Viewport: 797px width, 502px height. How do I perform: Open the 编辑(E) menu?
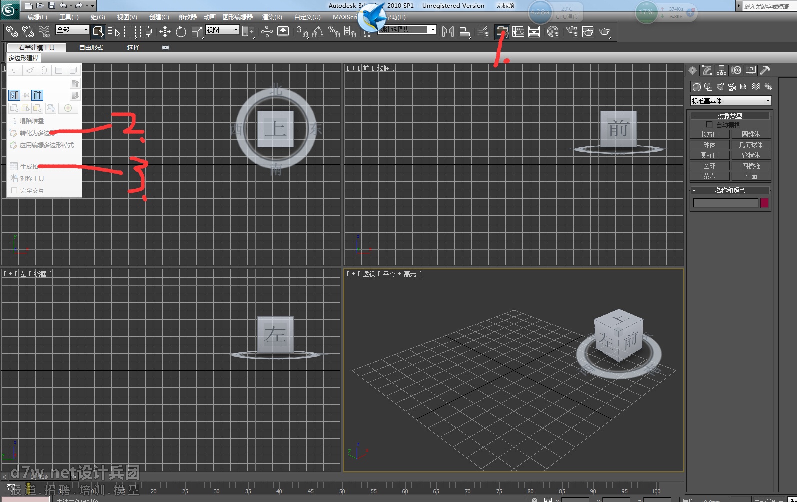pyautogui.click(x=37, y=17)
